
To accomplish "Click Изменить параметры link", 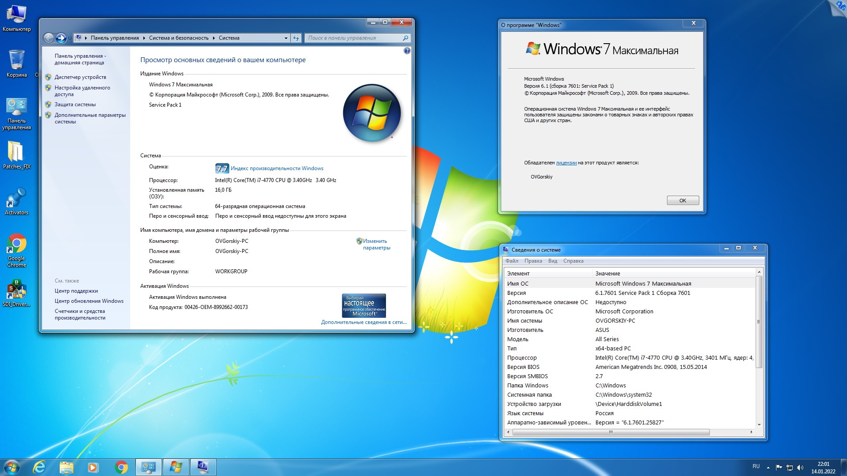I will (x=376, y=244).
